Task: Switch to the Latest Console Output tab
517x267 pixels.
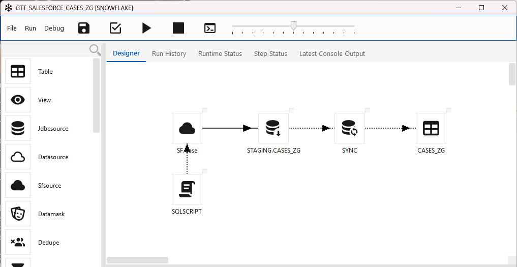Action: [x=332, y=53]
